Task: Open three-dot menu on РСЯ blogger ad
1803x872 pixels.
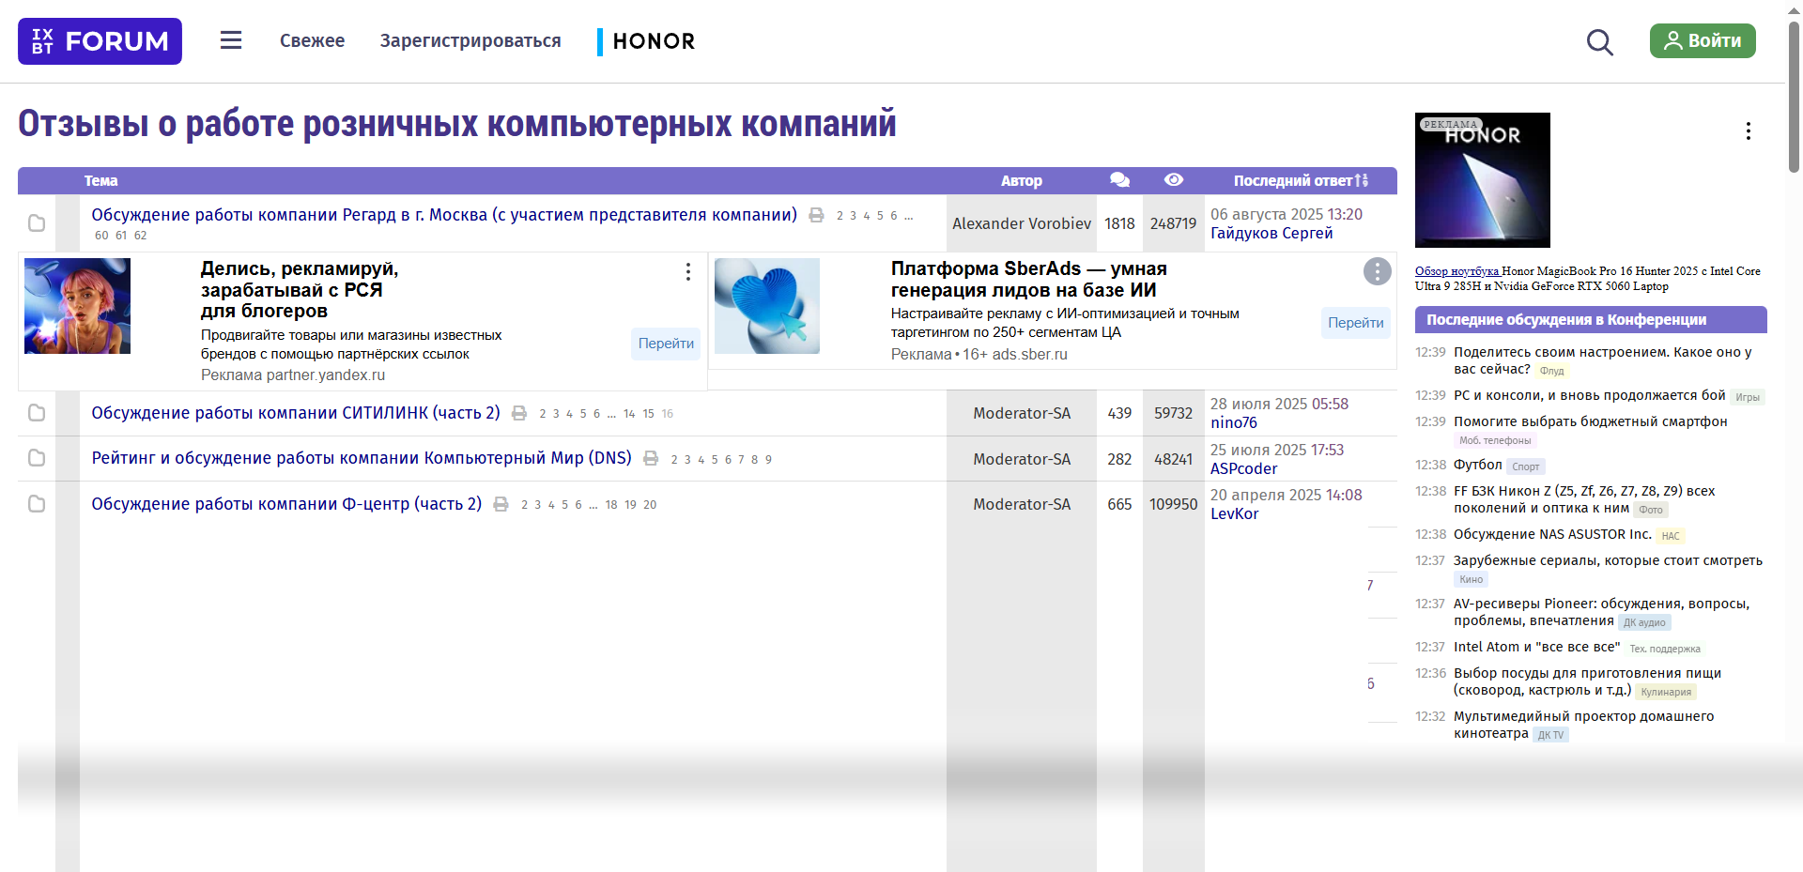Action: click(688, 271)
